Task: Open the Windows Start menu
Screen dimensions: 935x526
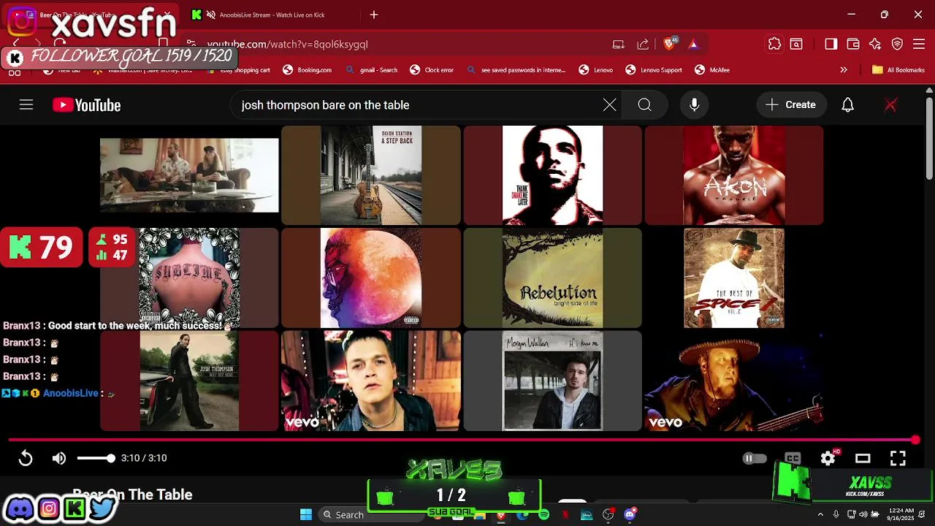Action: click(306, 514)
